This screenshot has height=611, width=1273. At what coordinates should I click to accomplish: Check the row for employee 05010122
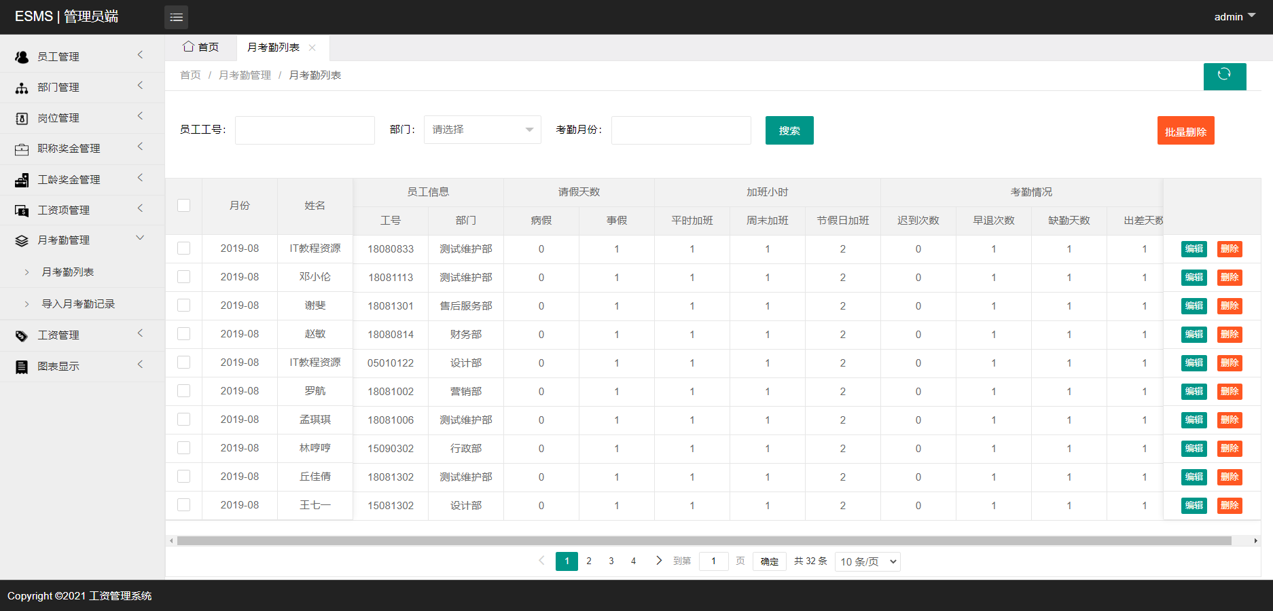pyautogui.click(x=183, y=363)
